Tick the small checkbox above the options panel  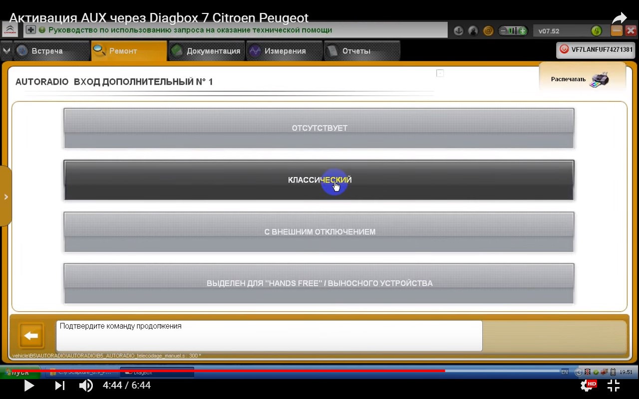tap(440, 73)
